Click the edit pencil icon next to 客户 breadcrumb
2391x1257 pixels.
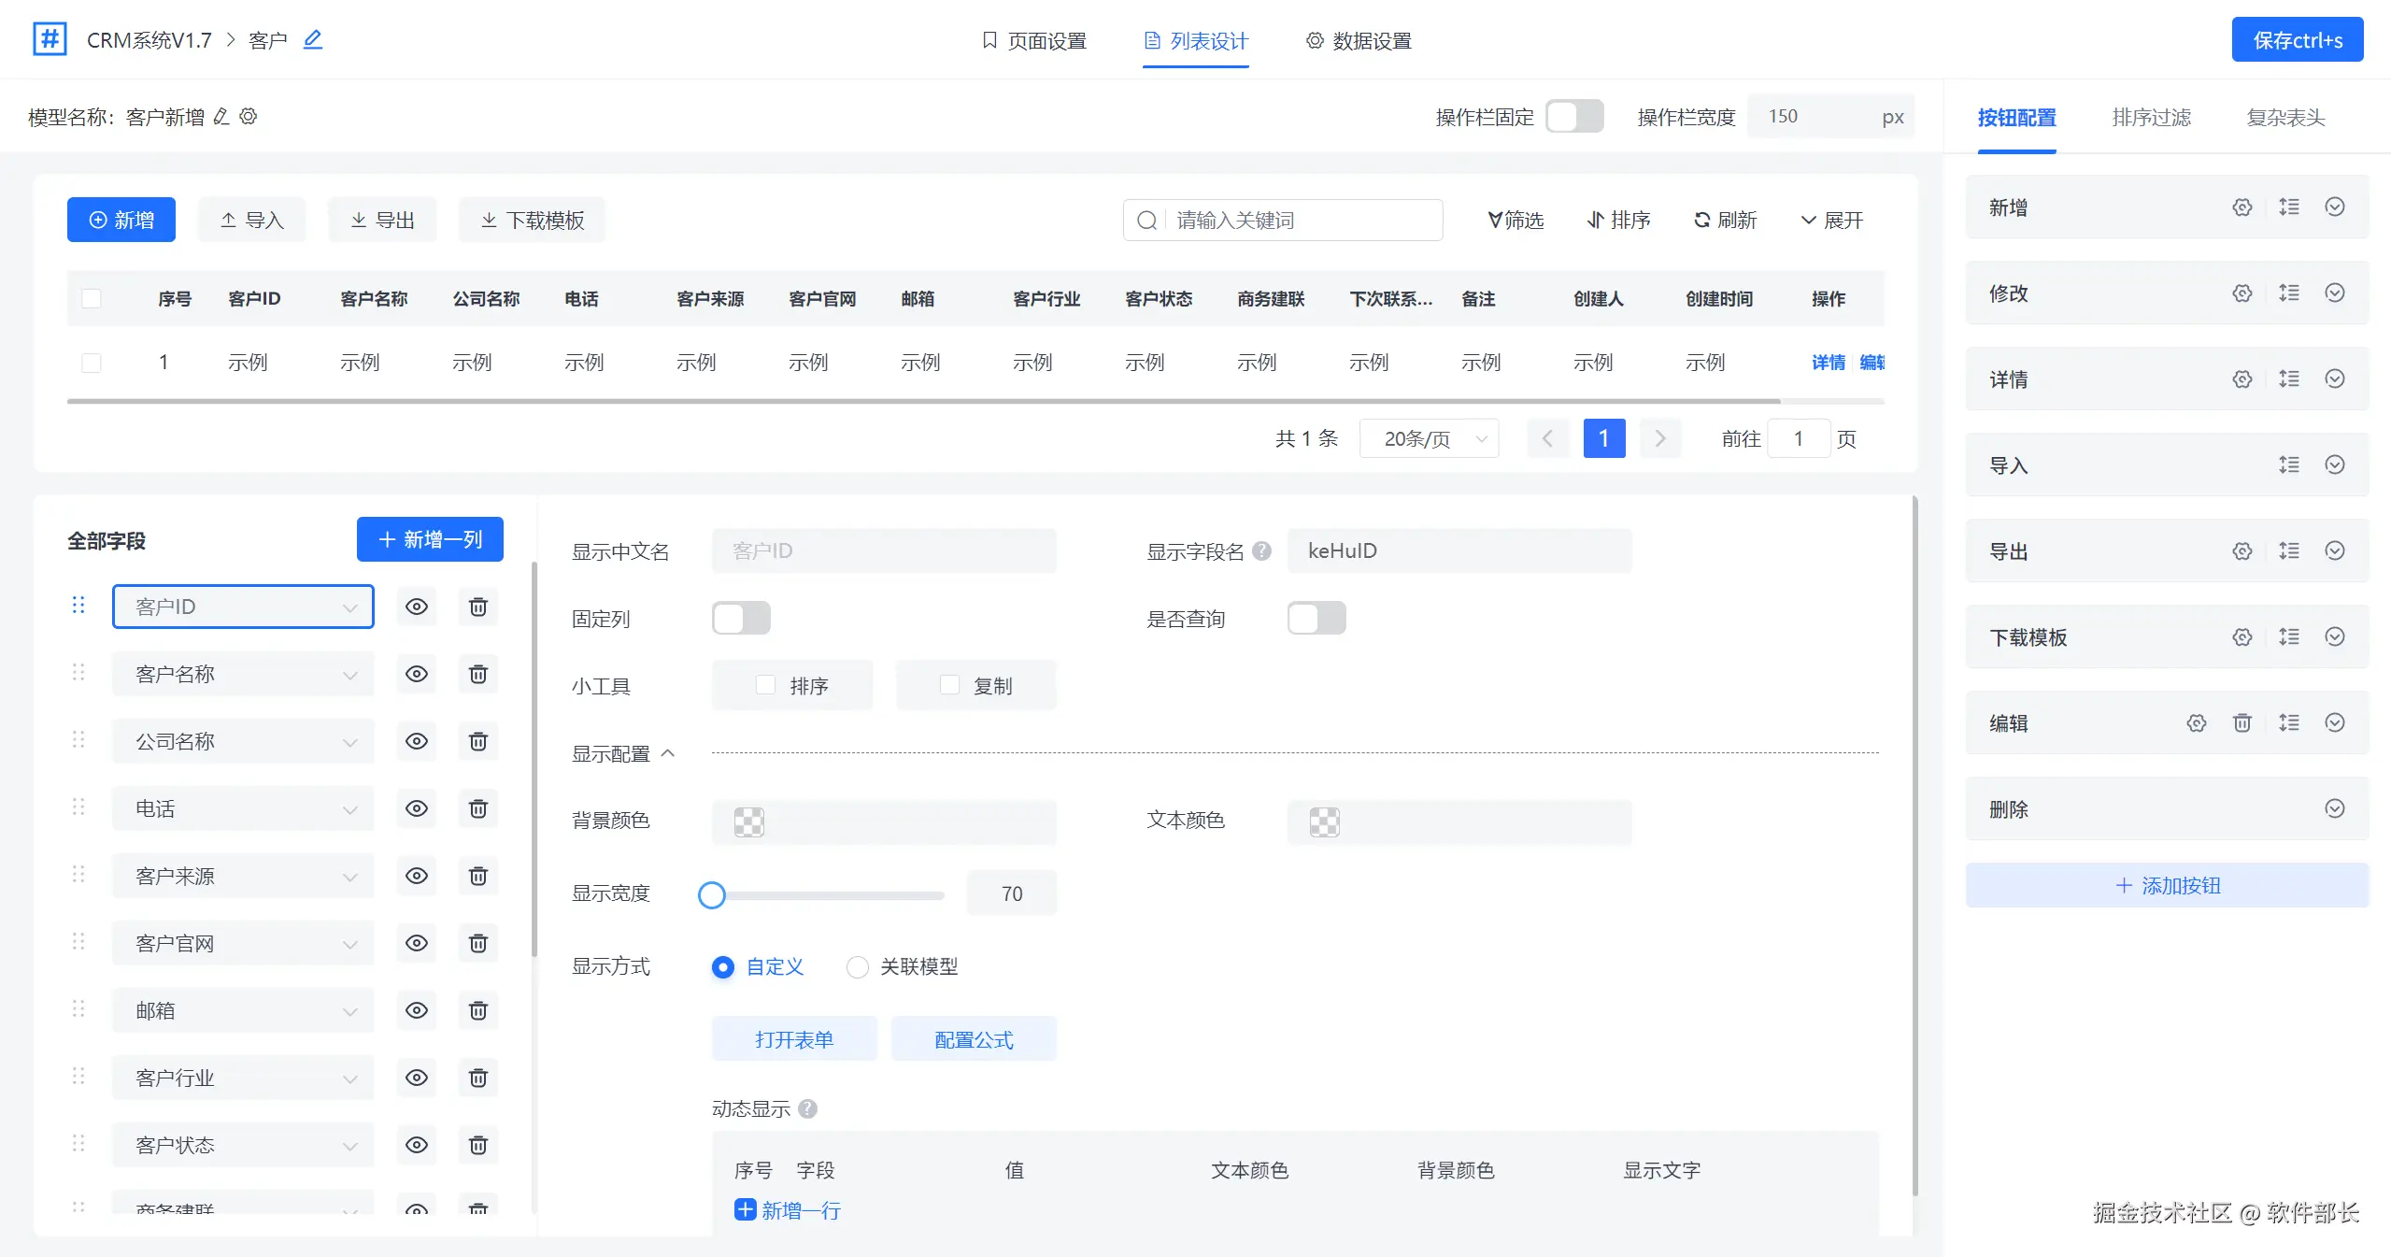point(313,40)
